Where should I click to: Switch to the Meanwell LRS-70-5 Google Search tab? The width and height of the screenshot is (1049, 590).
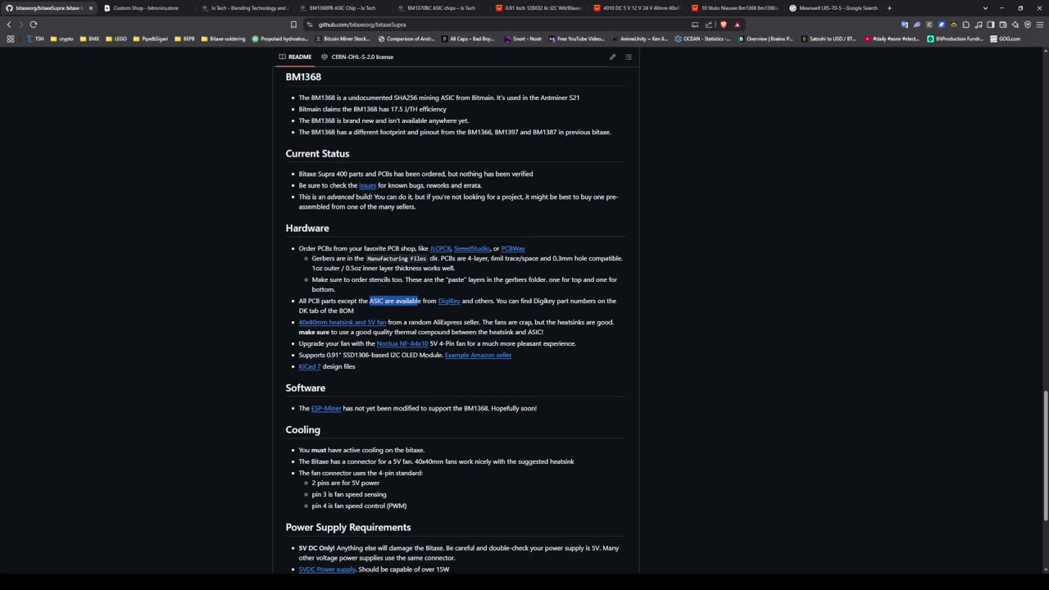pos(833,8)
